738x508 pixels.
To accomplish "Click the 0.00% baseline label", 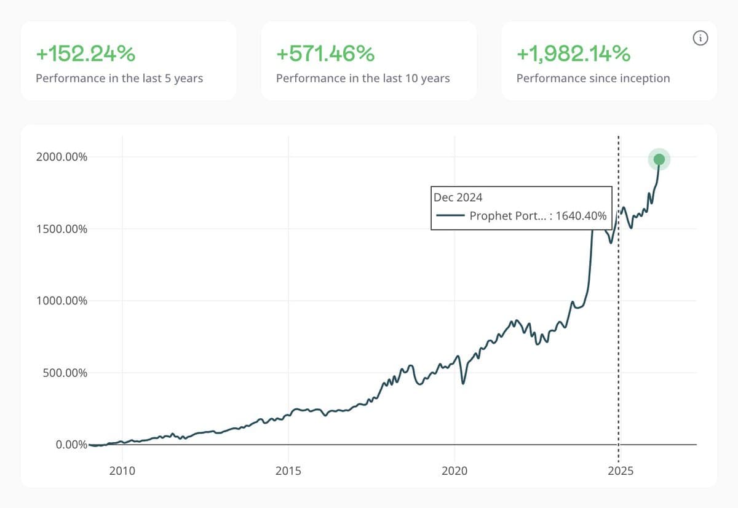I will [x=72, y=444].
